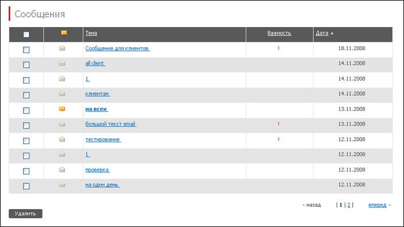Click the envelope icon in the table header
This screenshot has width=404, height=227.
[x=64, y=33]
